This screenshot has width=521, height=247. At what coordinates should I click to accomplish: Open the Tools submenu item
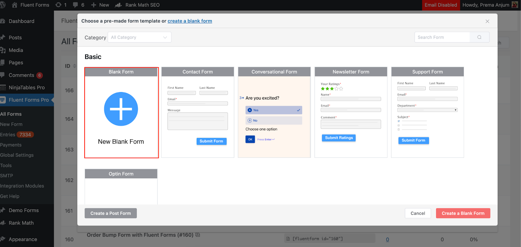(6, 165)
